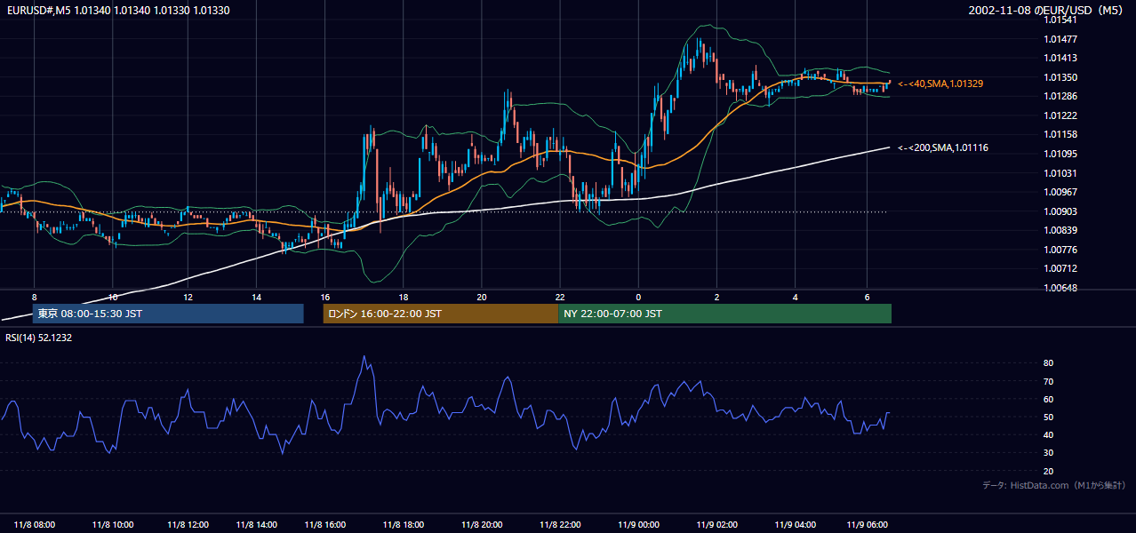This screenshot has width=1136, height=533.
Task: Click time label 11/8 18:00
Action: [403, 524]
